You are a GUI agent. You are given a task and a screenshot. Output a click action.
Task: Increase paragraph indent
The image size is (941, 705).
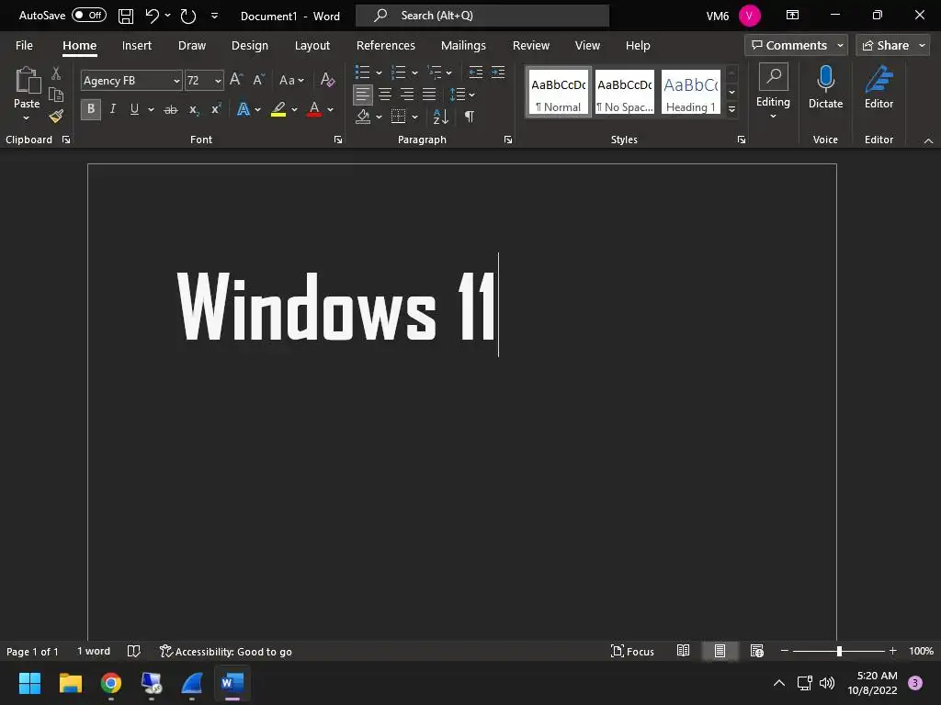[x=498, y=73]
